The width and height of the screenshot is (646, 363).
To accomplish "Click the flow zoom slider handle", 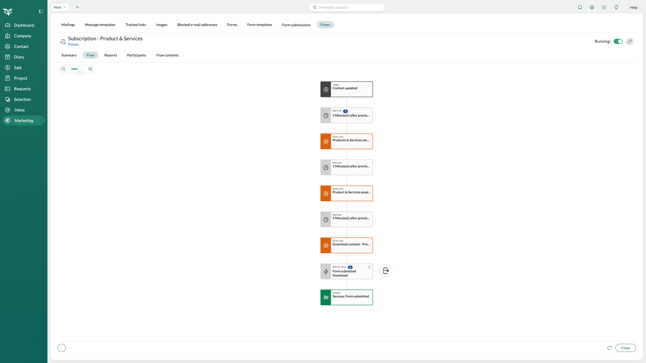I will click(80, 69).
